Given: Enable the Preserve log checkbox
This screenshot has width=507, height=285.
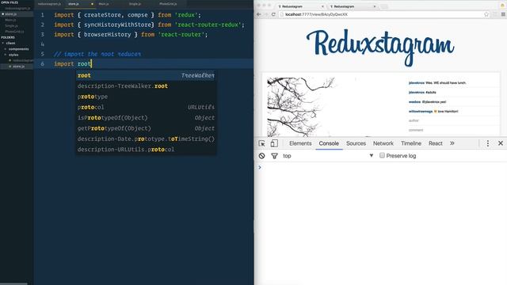Looking at the screenshot, I should (x=382, y=155).
